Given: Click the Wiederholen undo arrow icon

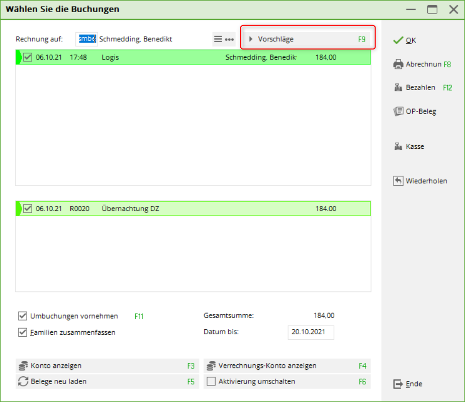Looking at the screenshot, I should pos(398,181).
